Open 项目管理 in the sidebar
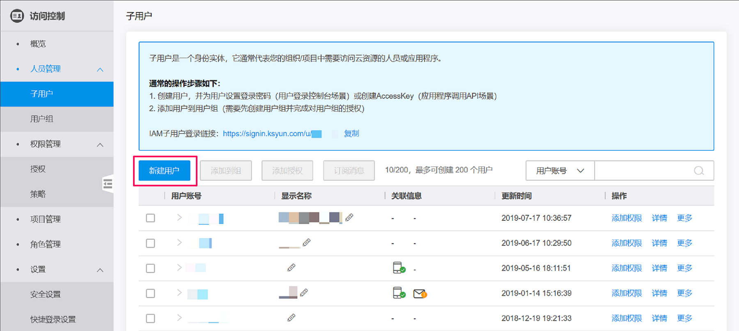The height and width of the screenshot is (331, 739). point(45,219)
